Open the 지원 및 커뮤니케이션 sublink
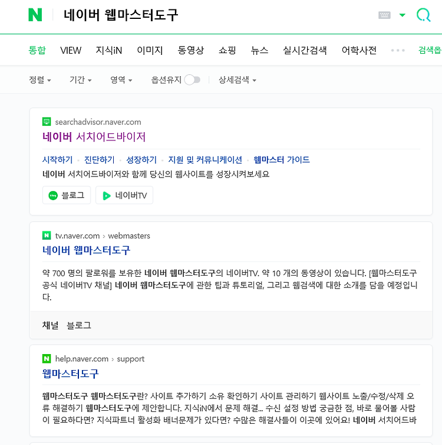Viewport: 442px width, 445px height. pyautogui.click(x=205, y=160)
